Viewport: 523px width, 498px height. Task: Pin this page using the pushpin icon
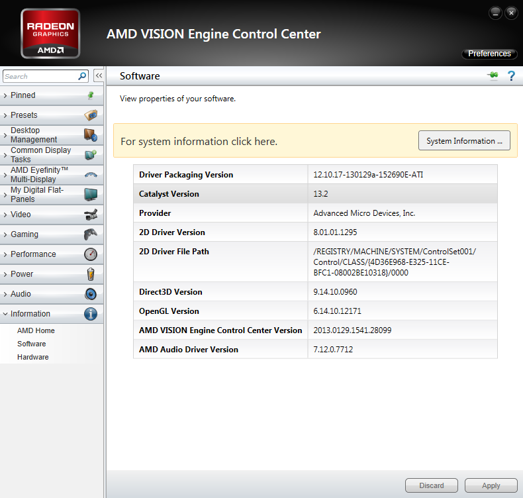(493, 75)
